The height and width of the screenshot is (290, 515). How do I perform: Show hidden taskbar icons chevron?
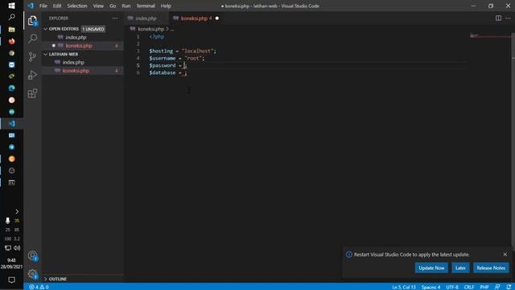click(x=17, y=211)
